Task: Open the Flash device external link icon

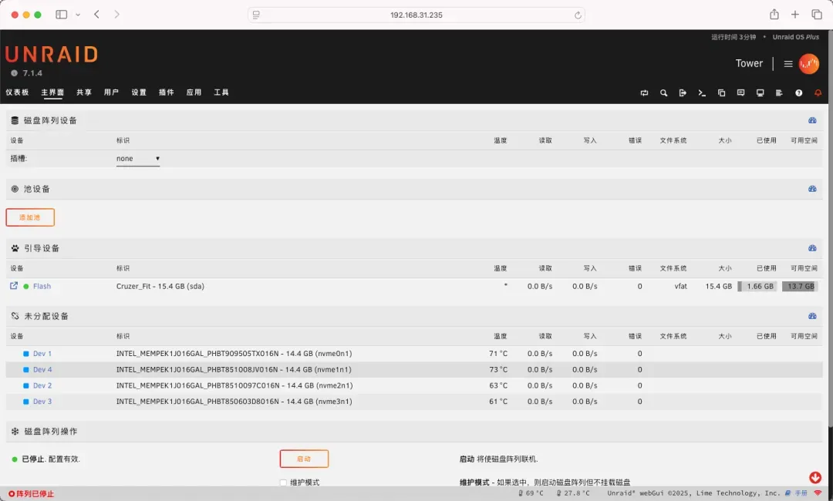Action: pos(14,286)
